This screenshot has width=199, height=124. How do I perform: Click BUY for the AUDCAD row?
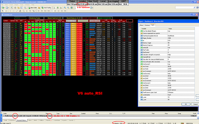tap(68, 24)
